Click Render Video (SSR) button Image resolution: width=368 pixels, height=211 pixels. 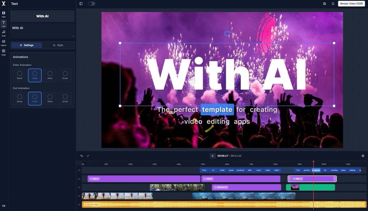(x=351, y=4)
